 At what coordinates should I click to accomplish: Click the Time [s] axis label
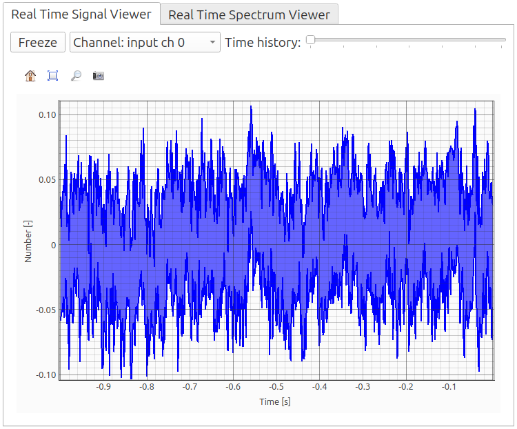[x=275, y=401]
